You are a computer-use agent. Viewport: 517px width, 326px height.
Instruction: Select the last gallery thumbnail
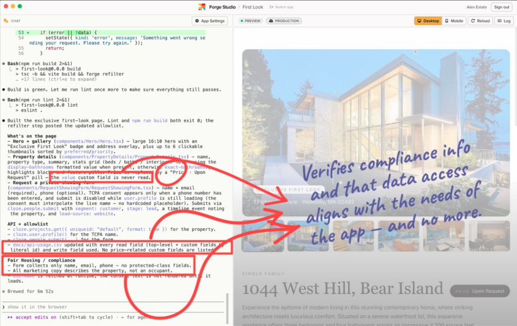(489, 236)
